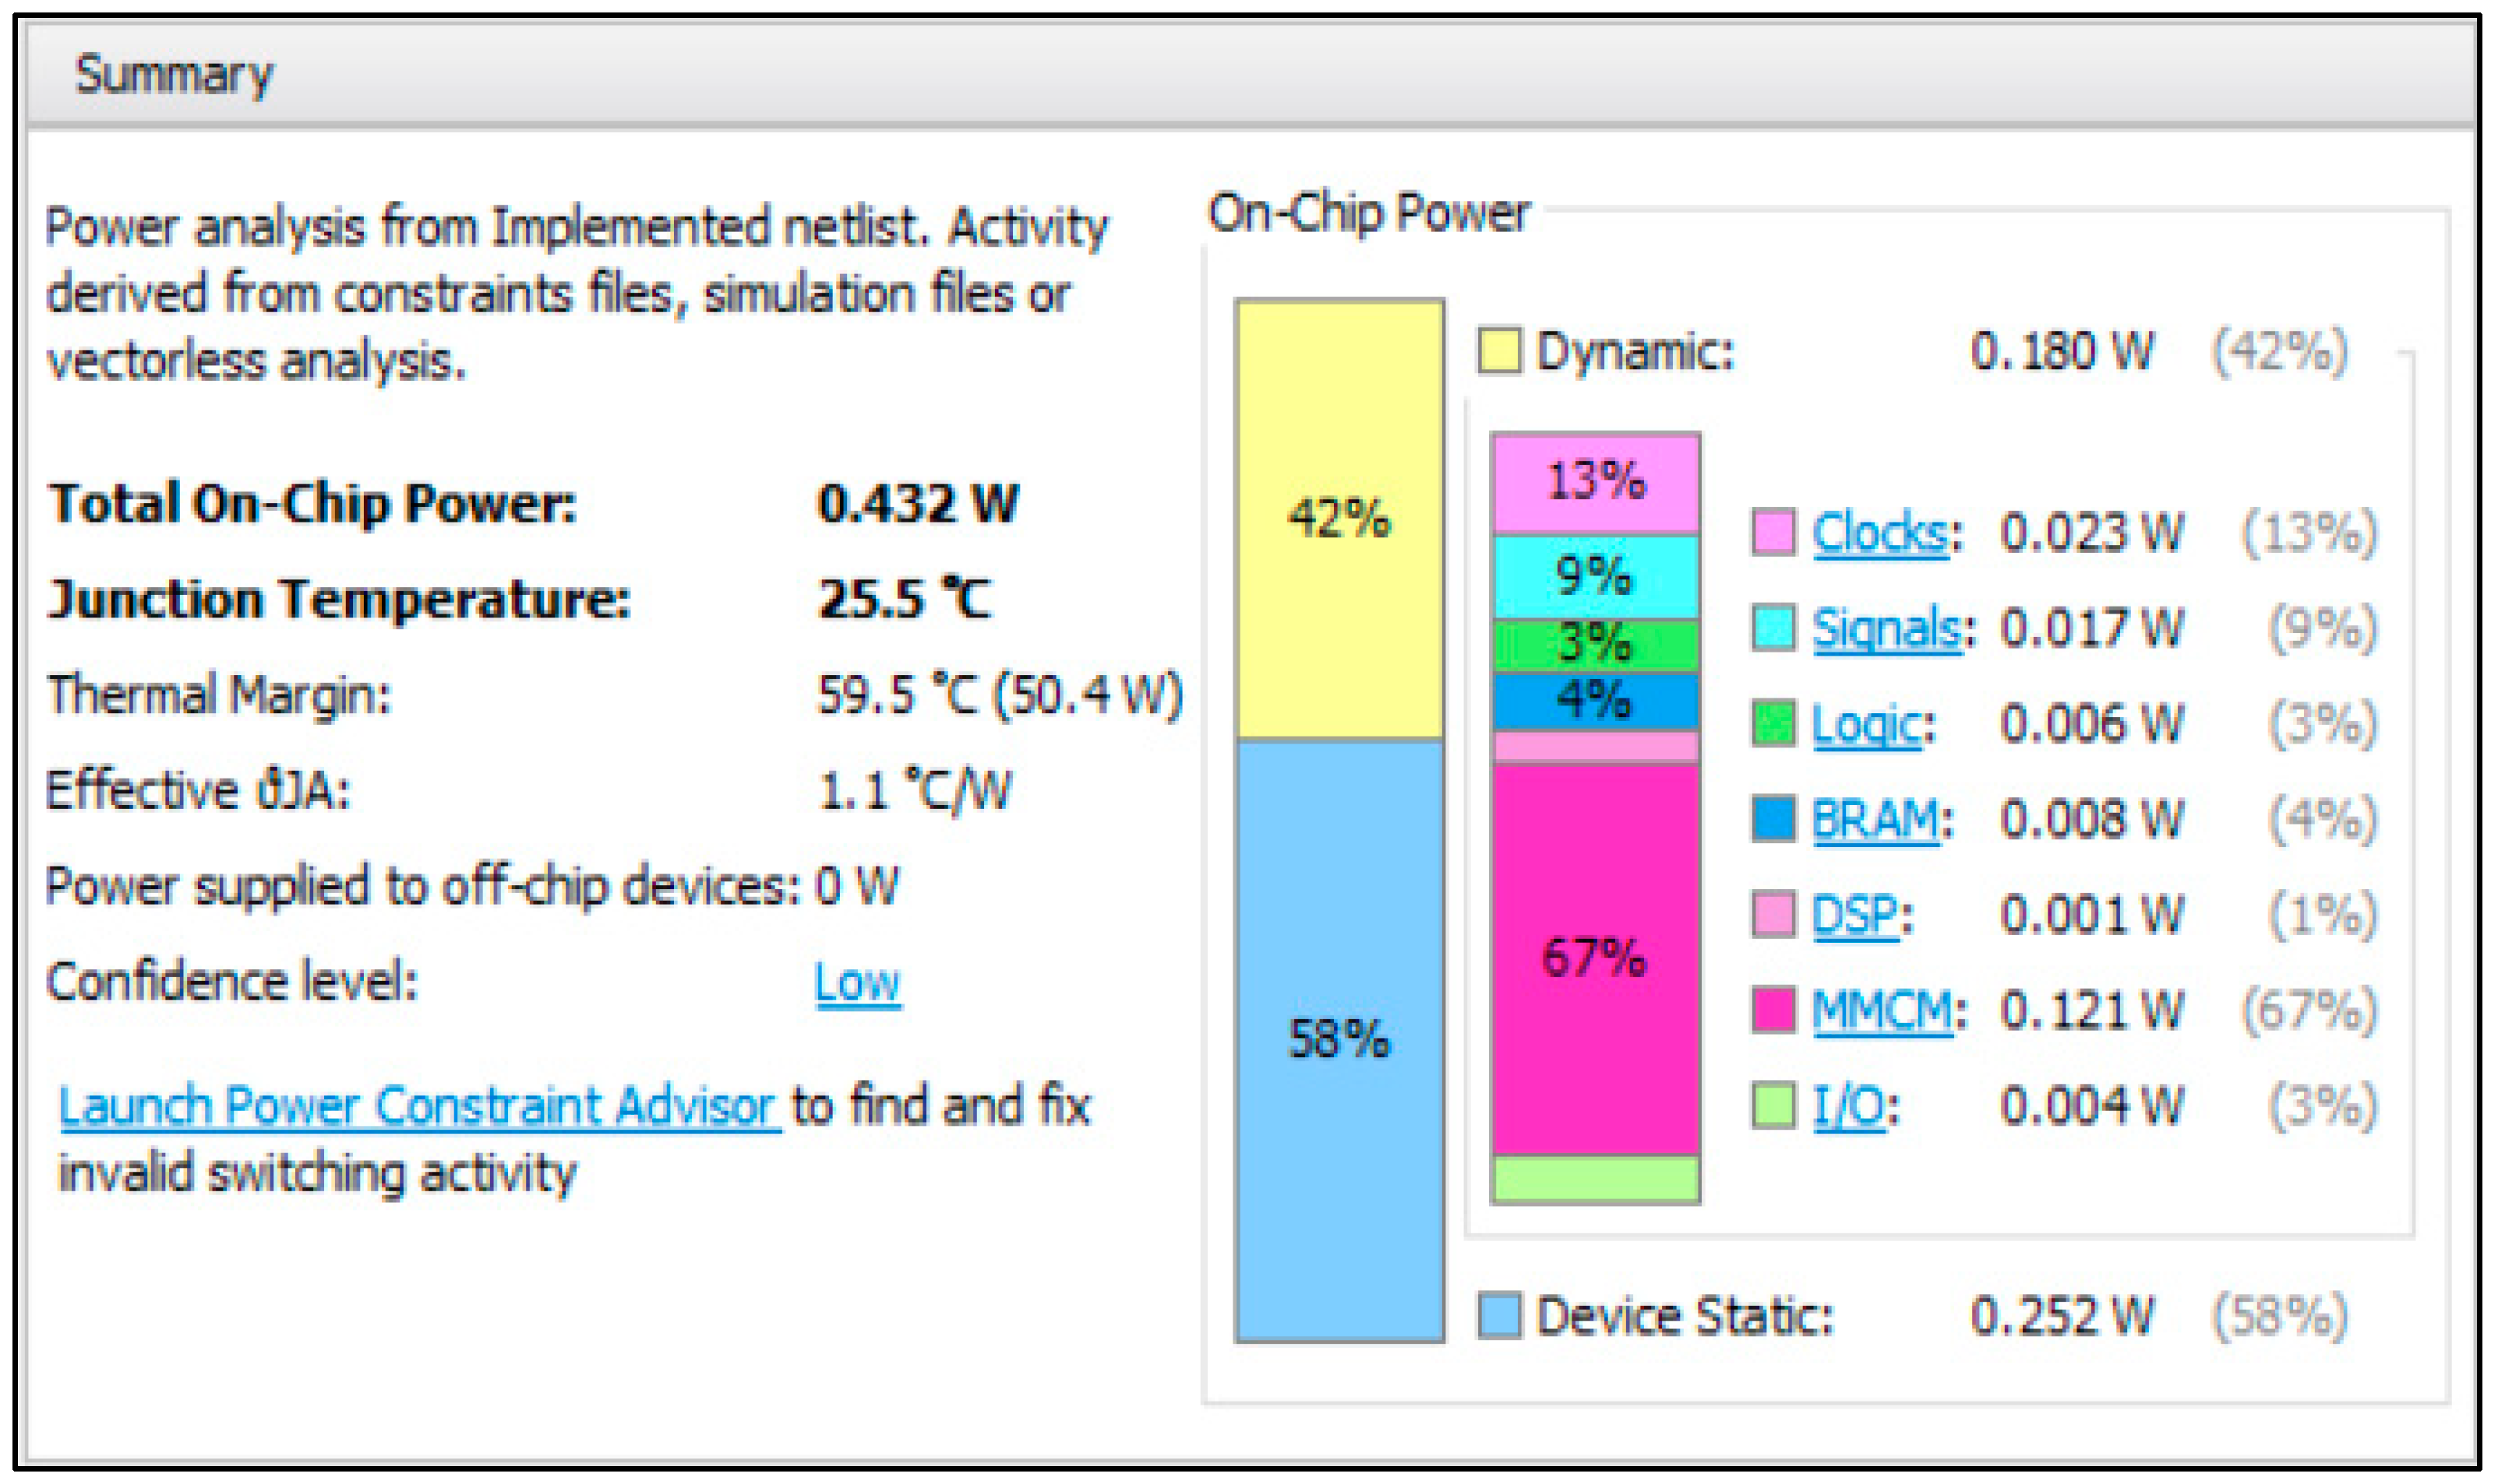
Task: Click the magenta MMCM legend swatch
Action: pyautogui.click(x=1773, y=1010)
